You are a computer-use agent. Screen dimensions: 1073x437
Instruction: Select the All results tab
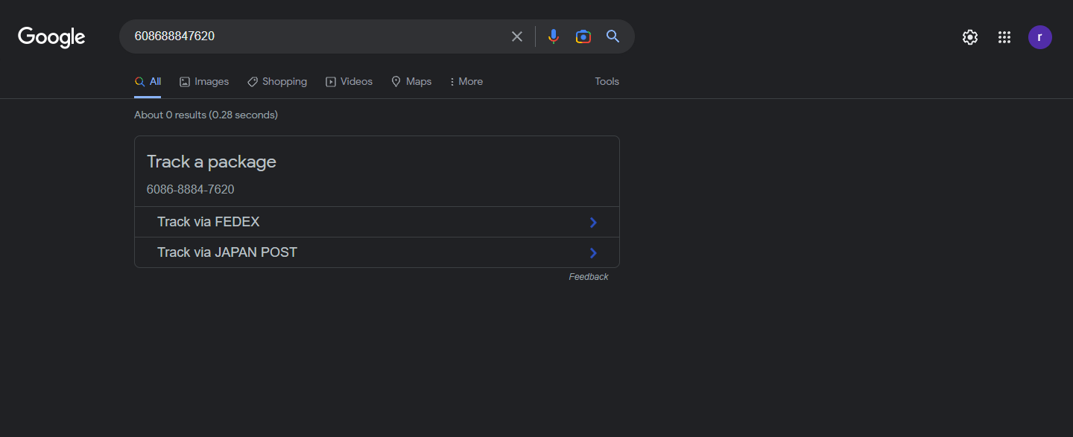tap(148, 82)
